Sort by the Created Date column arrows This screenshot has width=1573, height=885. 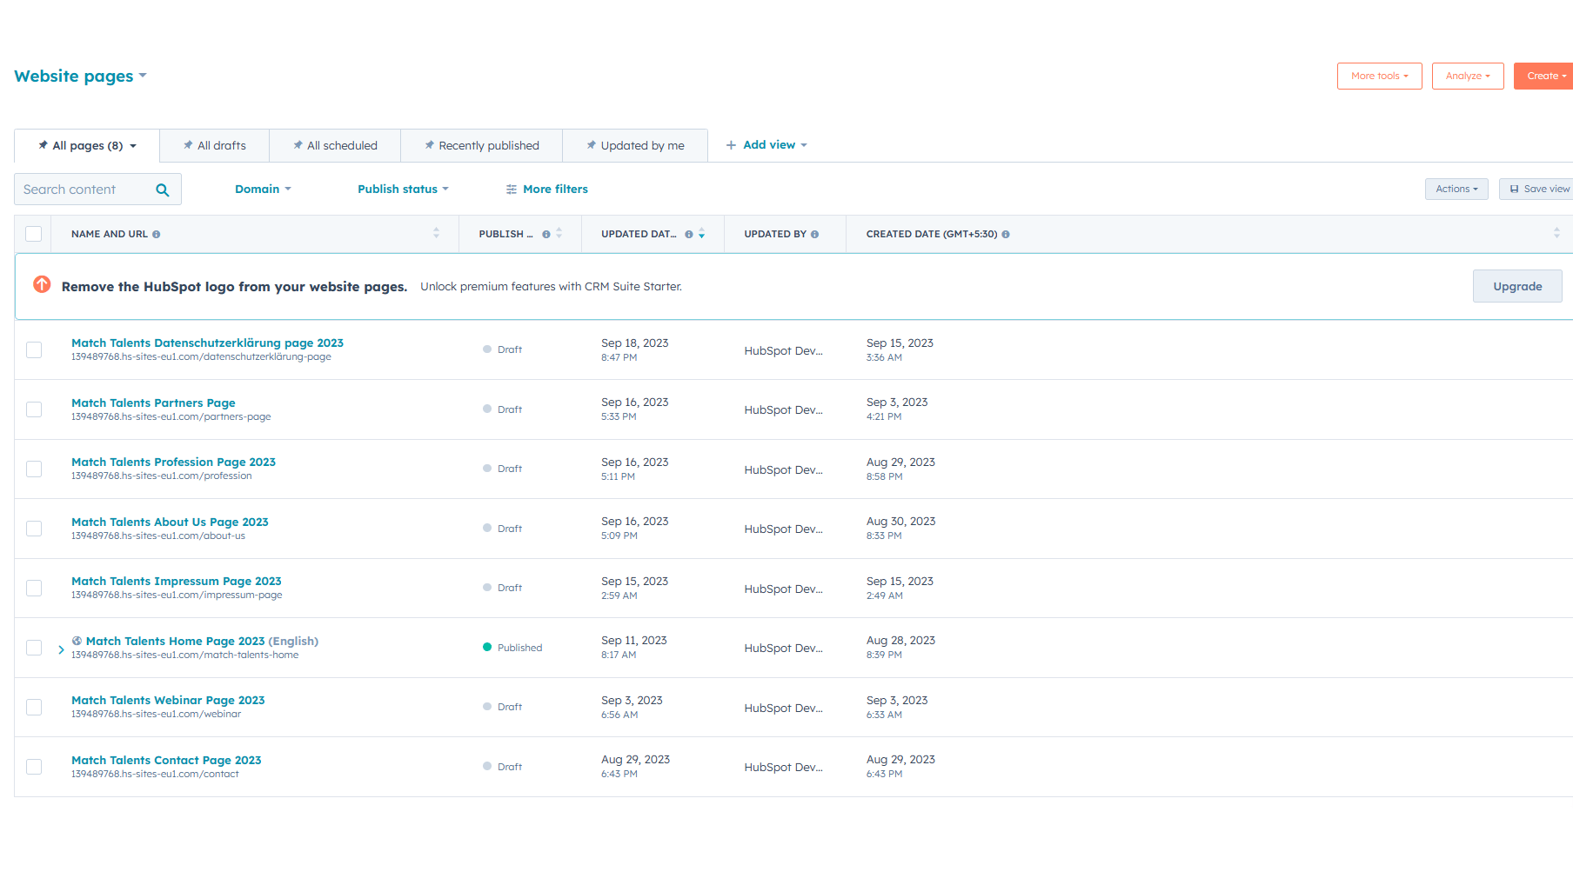click(x=1556, y=234)
